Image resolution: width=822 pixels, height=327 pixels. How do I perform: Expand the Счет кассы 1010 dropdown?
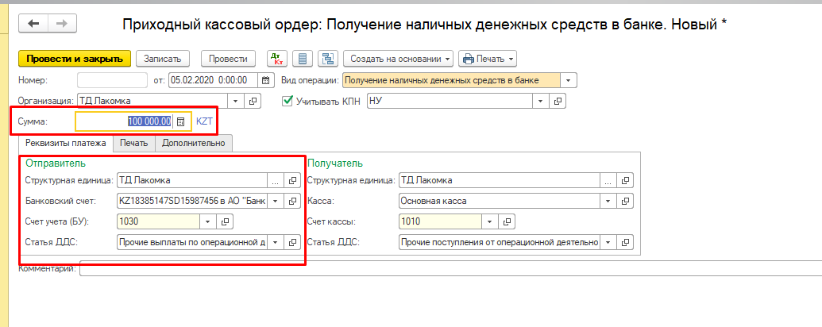click(490, 221)
